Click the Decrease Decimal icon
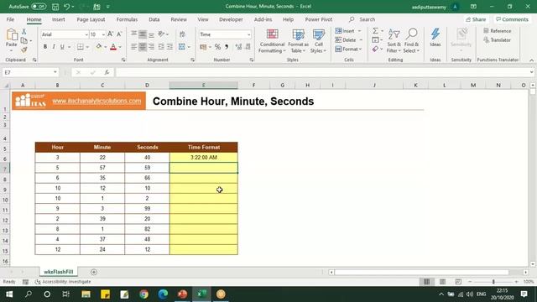 coord(248,47)
